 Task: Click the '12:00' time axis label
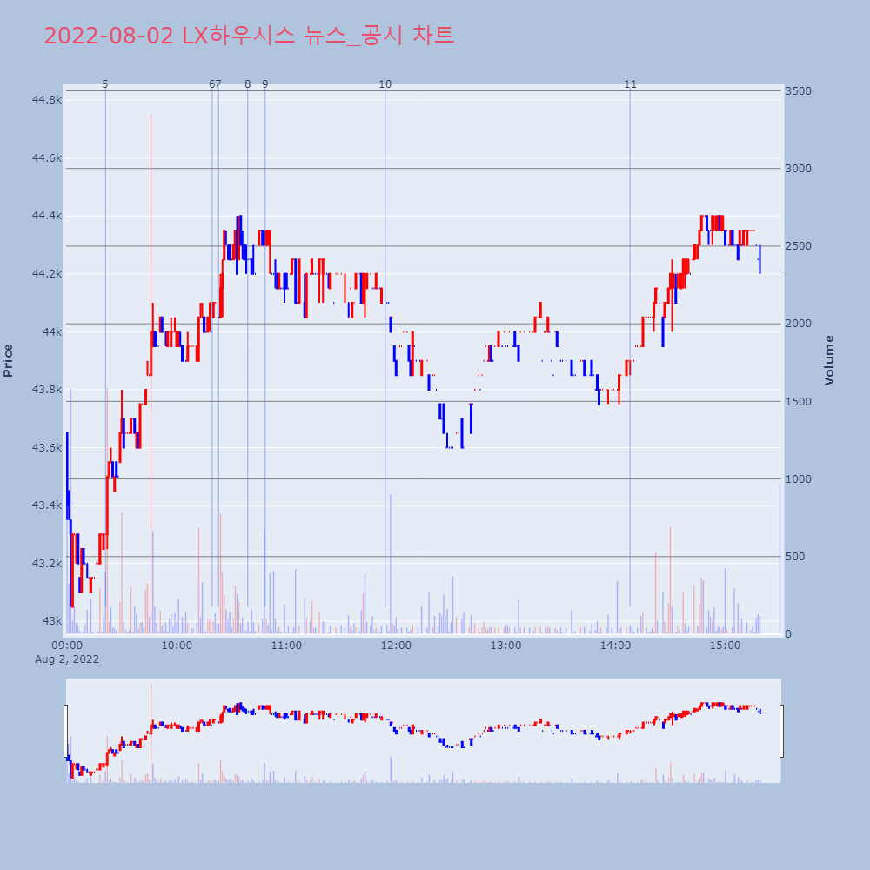pyautogui.click(x=396, y=646)
